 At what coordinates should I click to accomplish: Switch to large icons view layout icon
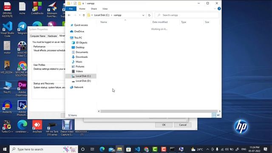click(x=218, y=115)
